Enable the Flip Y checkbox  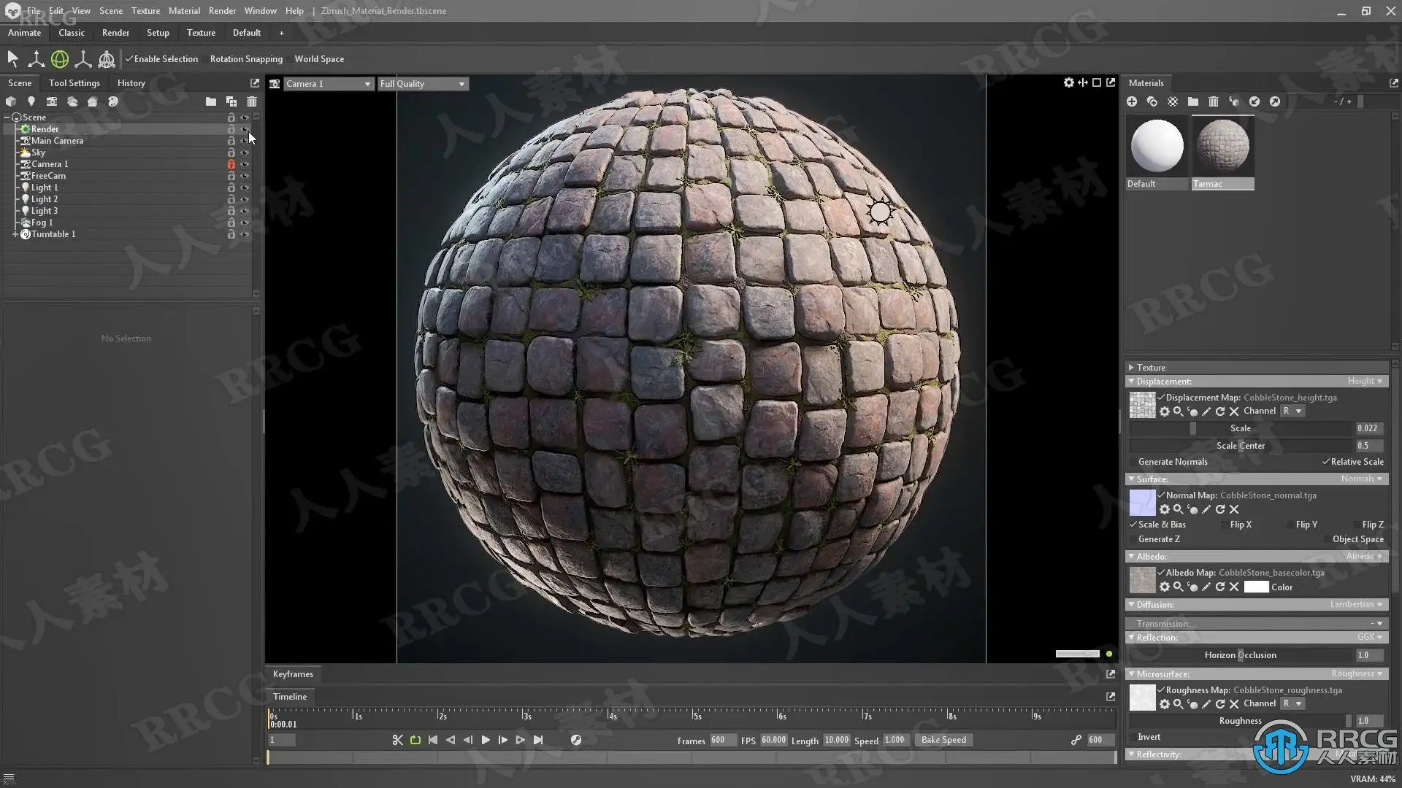(1290, 525)
